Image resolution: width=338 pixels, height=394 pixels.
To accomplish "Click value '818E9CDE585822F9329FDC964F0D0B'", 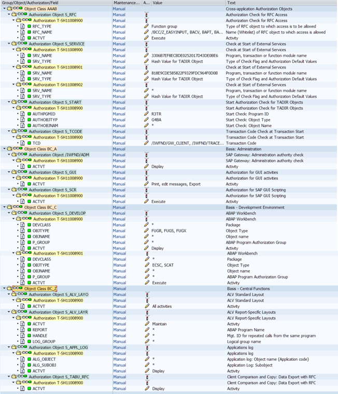I will coord(185,73).
